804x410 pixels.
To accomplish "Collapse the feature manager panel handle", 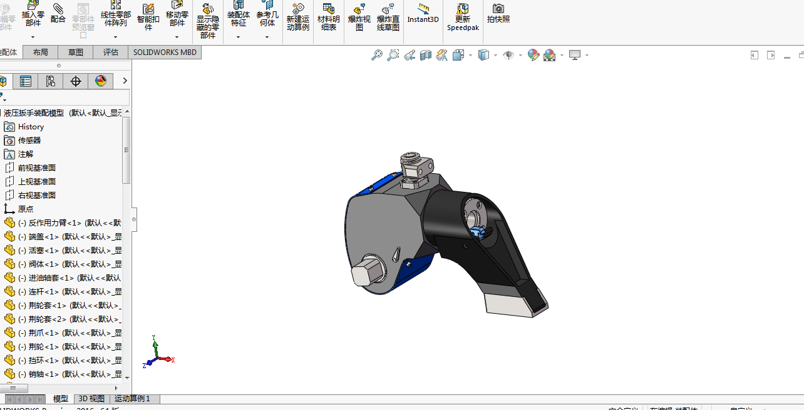I will [134, 219].
